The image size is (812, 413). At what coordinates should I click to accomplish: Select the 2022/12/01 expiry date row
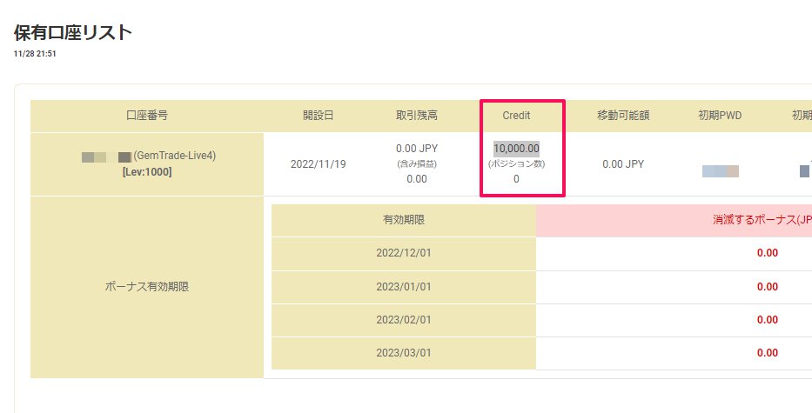click(403, 253)
